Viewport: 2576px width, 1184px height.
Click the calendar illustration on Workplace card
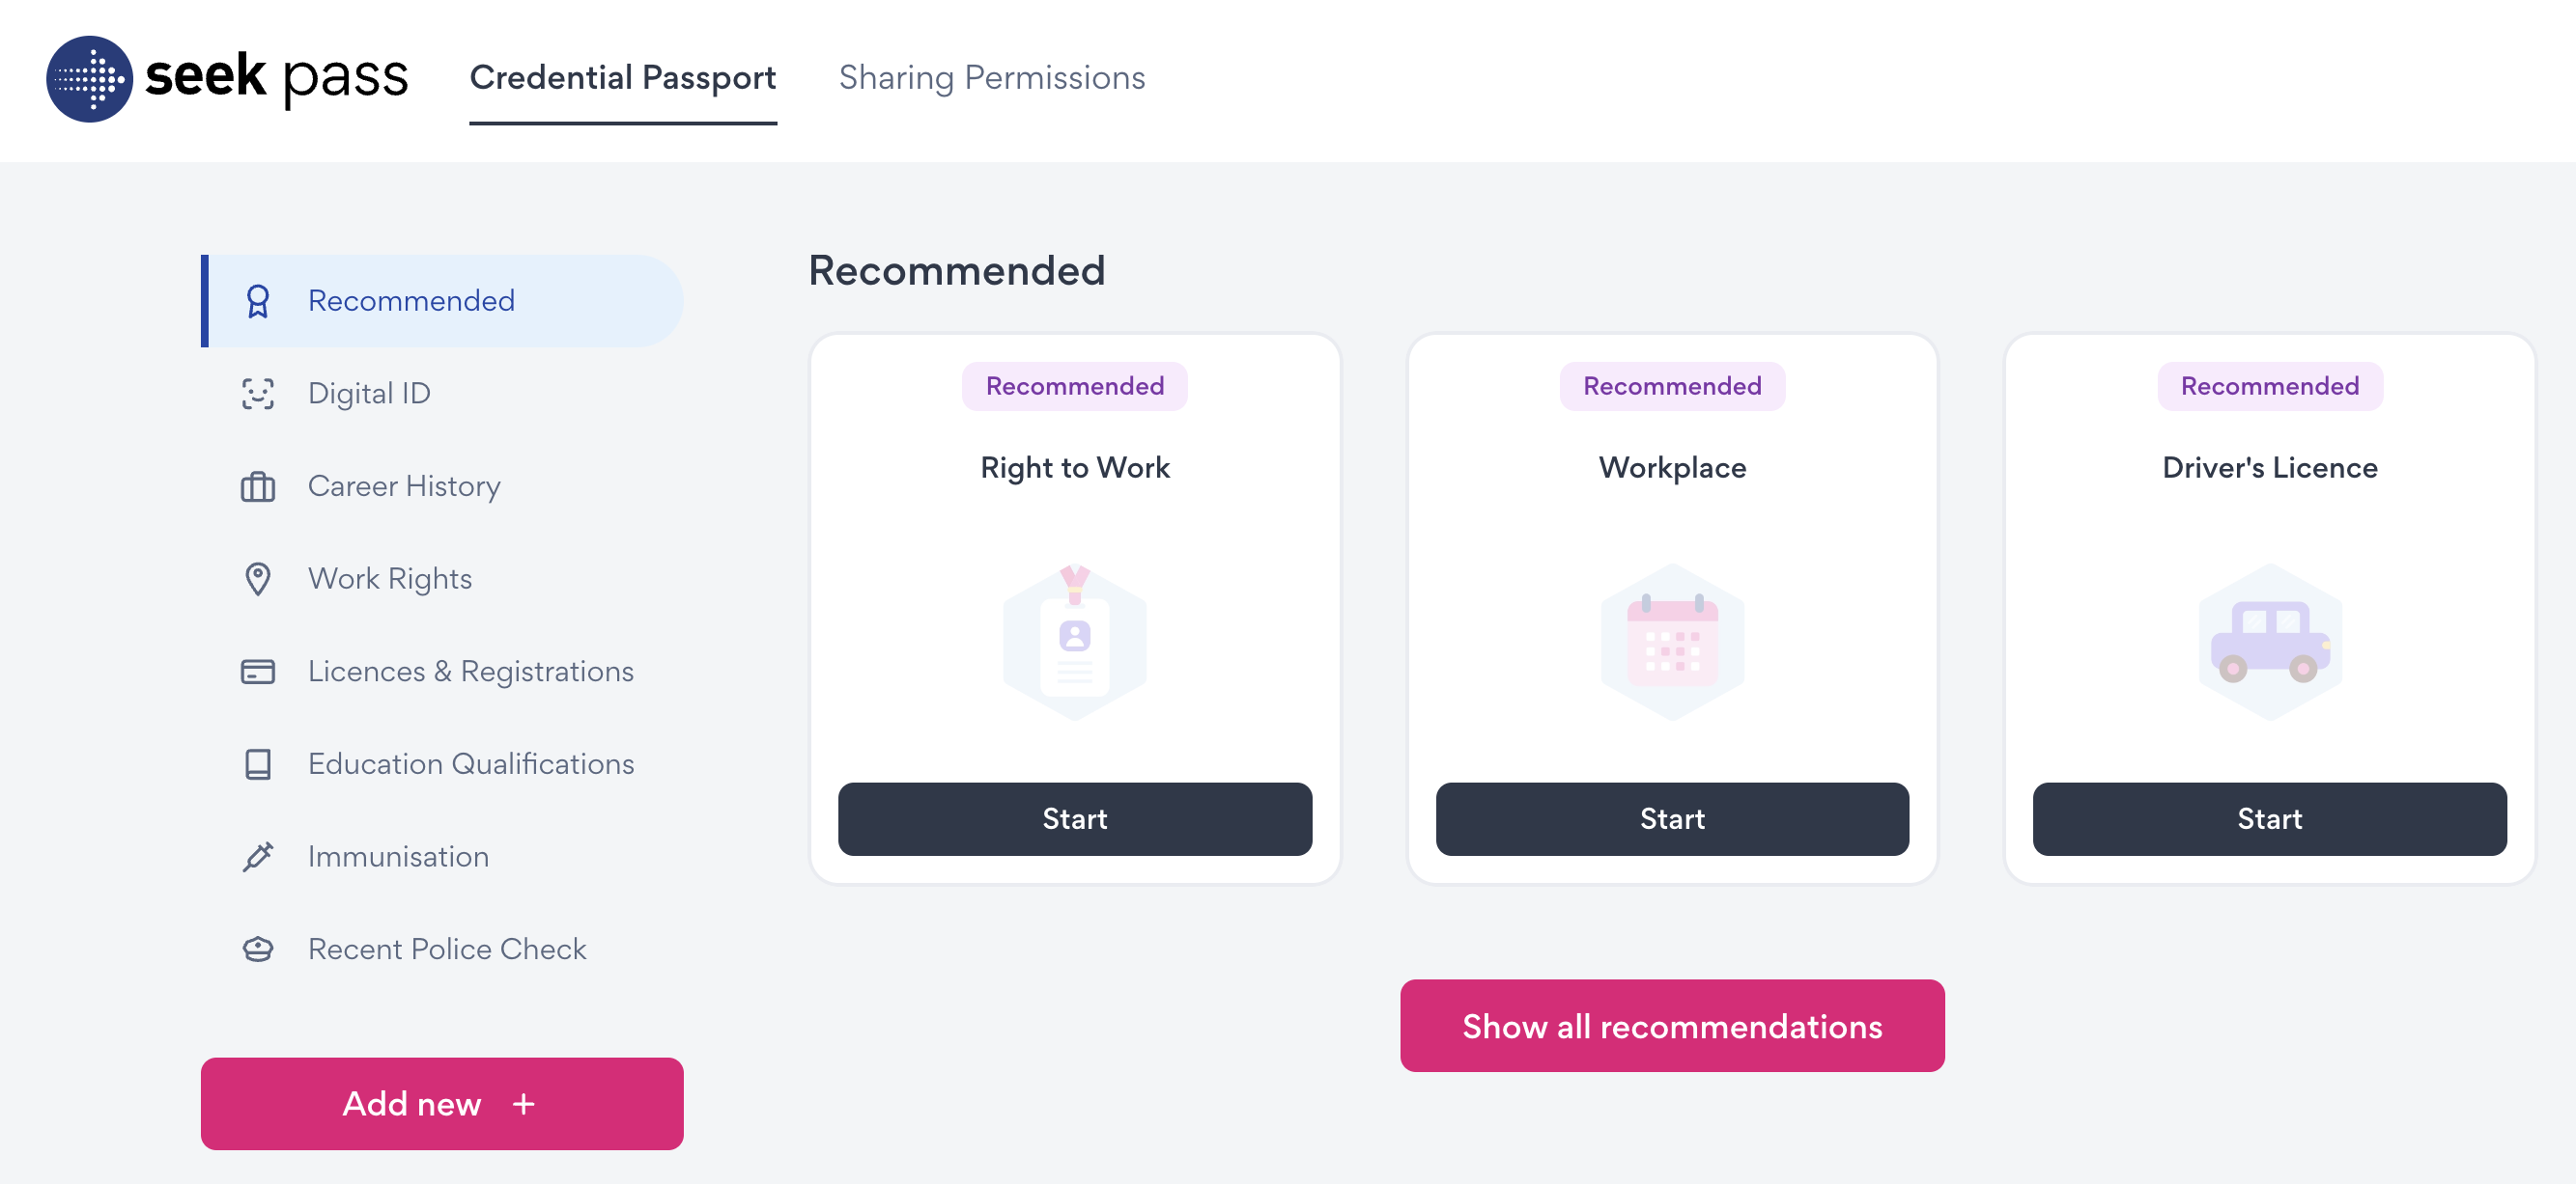click(1671, 642)
